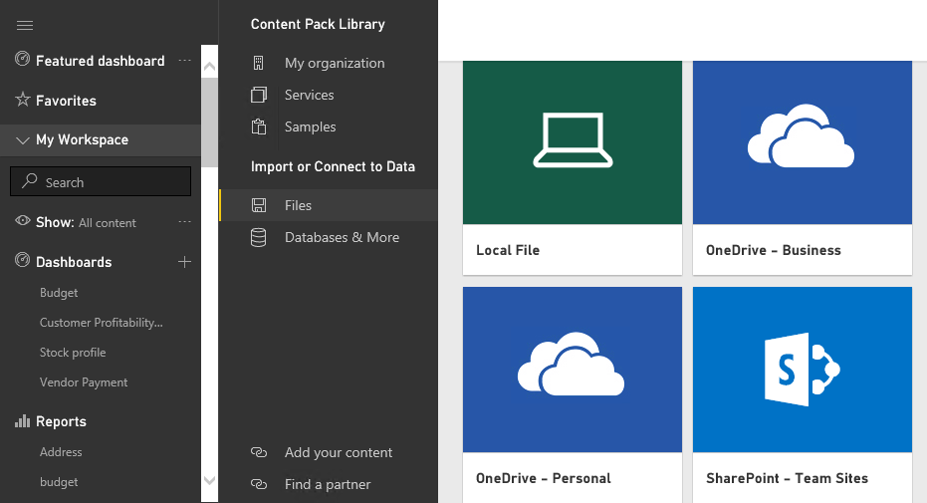Click the Featured dashboard text
The height and width of the screenshot is (503, 927).
[100, 61]
